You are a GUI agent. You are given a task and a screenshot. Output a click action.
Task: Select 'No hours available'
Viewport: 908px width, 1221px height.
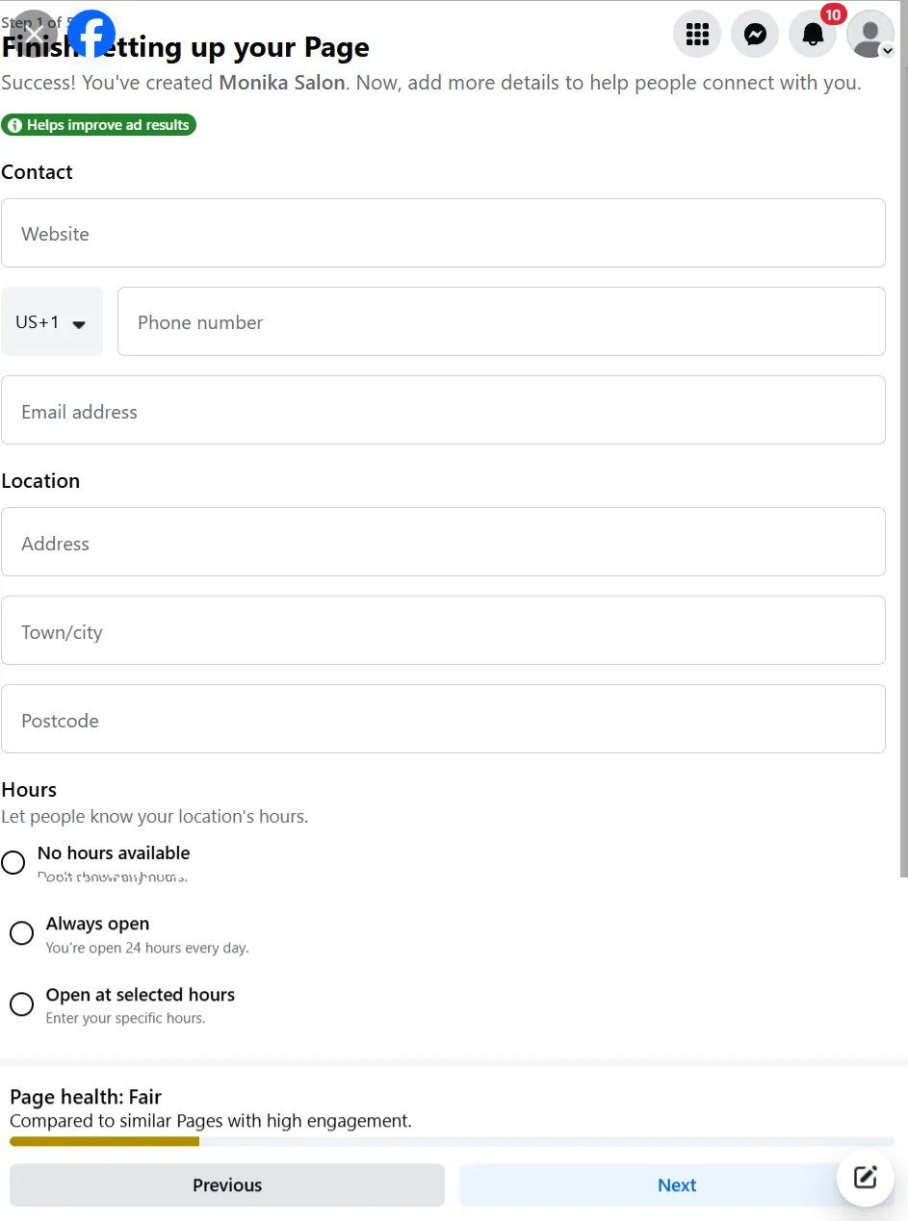[x=13, y=862]
